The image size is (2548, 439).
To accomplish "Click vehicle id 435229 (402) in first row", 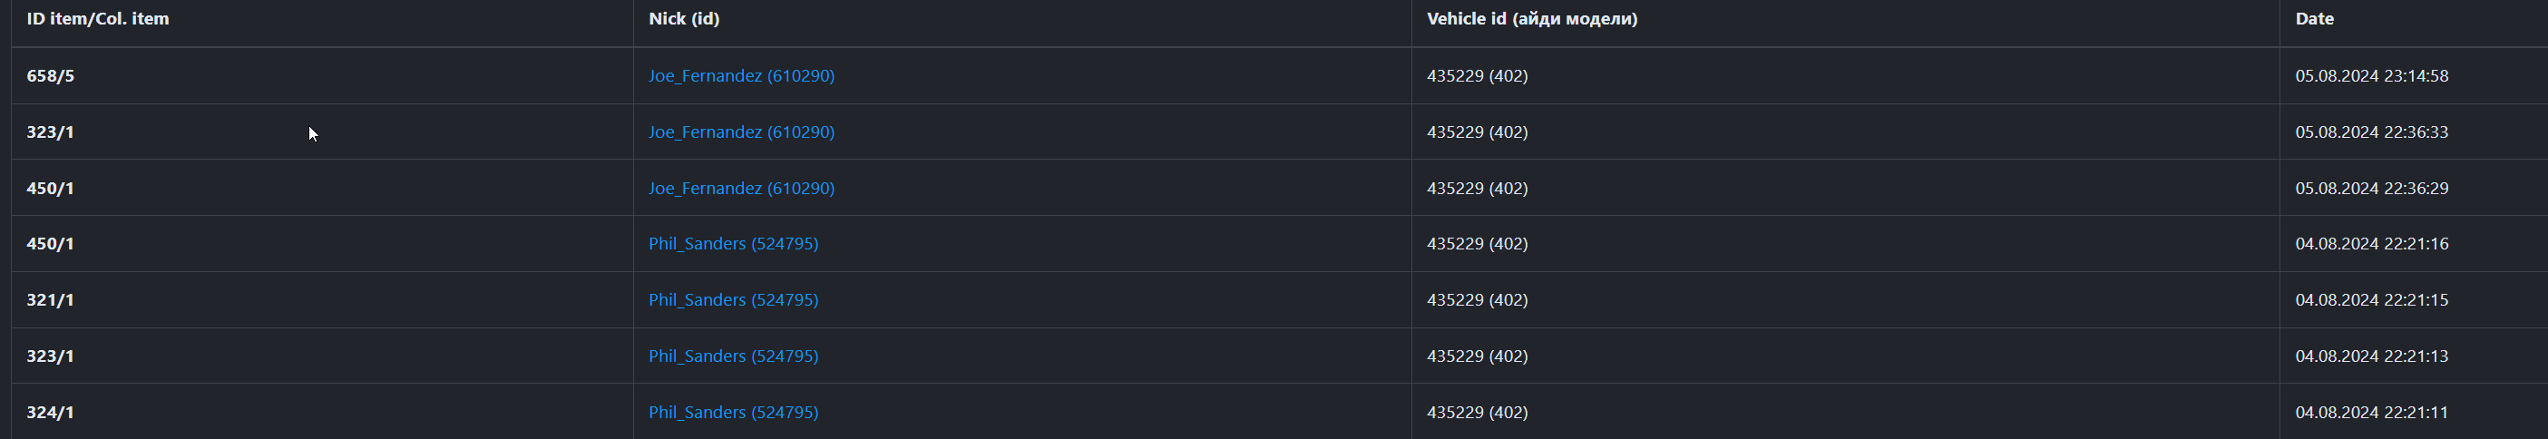I will click(1477, 76).
